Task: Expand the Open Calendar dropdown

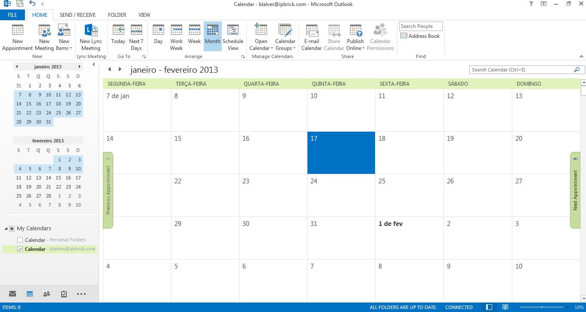Action: coord(261,37)
